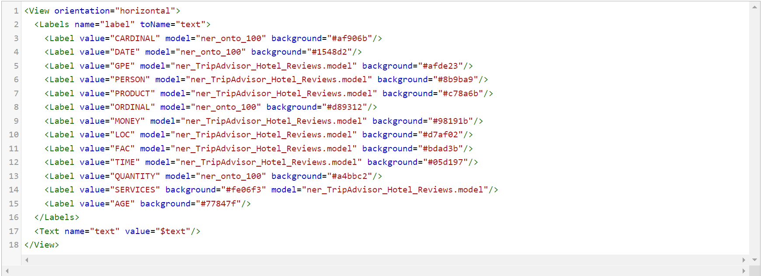761x276 pixels.
Task: Click the "#d7af02" background color code
Action: click(440, 135)
